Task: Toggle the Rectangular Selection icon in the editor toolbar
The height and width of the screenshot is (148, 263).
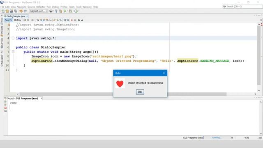Action: (x=50, y=20)
